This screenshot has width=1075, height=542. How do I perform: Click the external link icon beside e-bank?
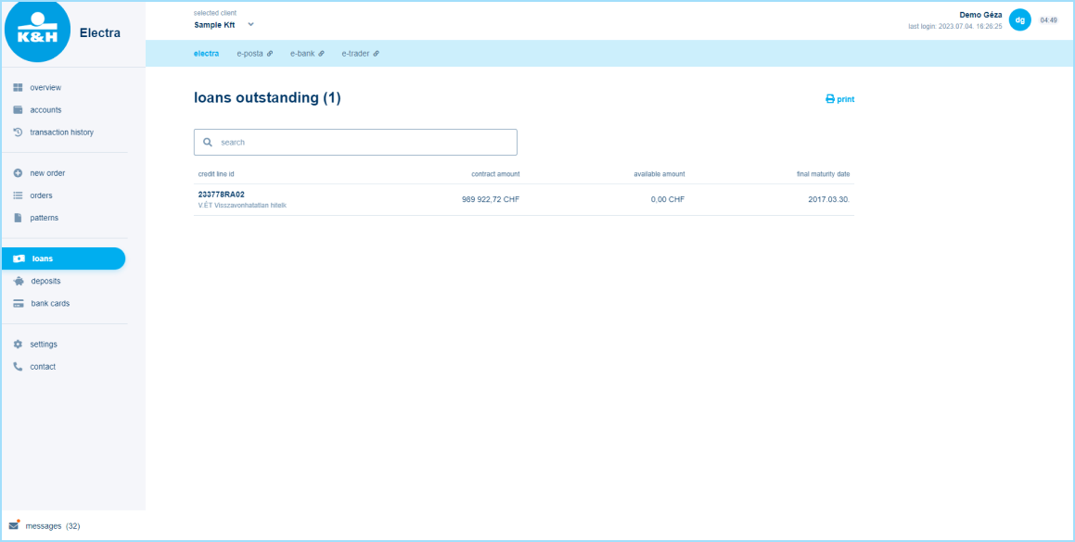[x=323, y=53]
